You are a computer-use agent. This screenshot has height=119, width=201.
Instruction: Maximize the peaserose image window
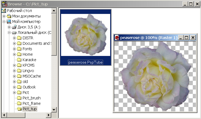point(187,38)
